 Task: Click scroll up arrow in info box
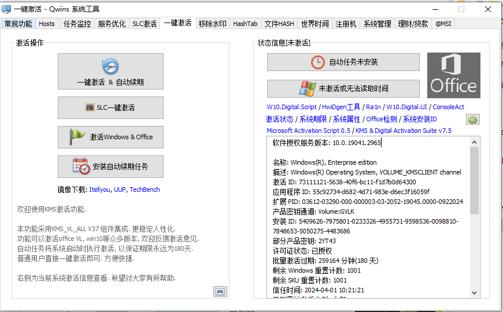[475, 142]
